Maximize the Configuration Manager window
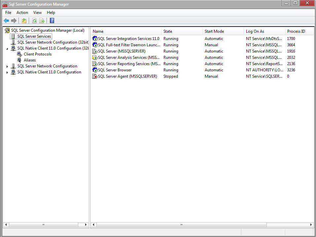 click(295, 3)
